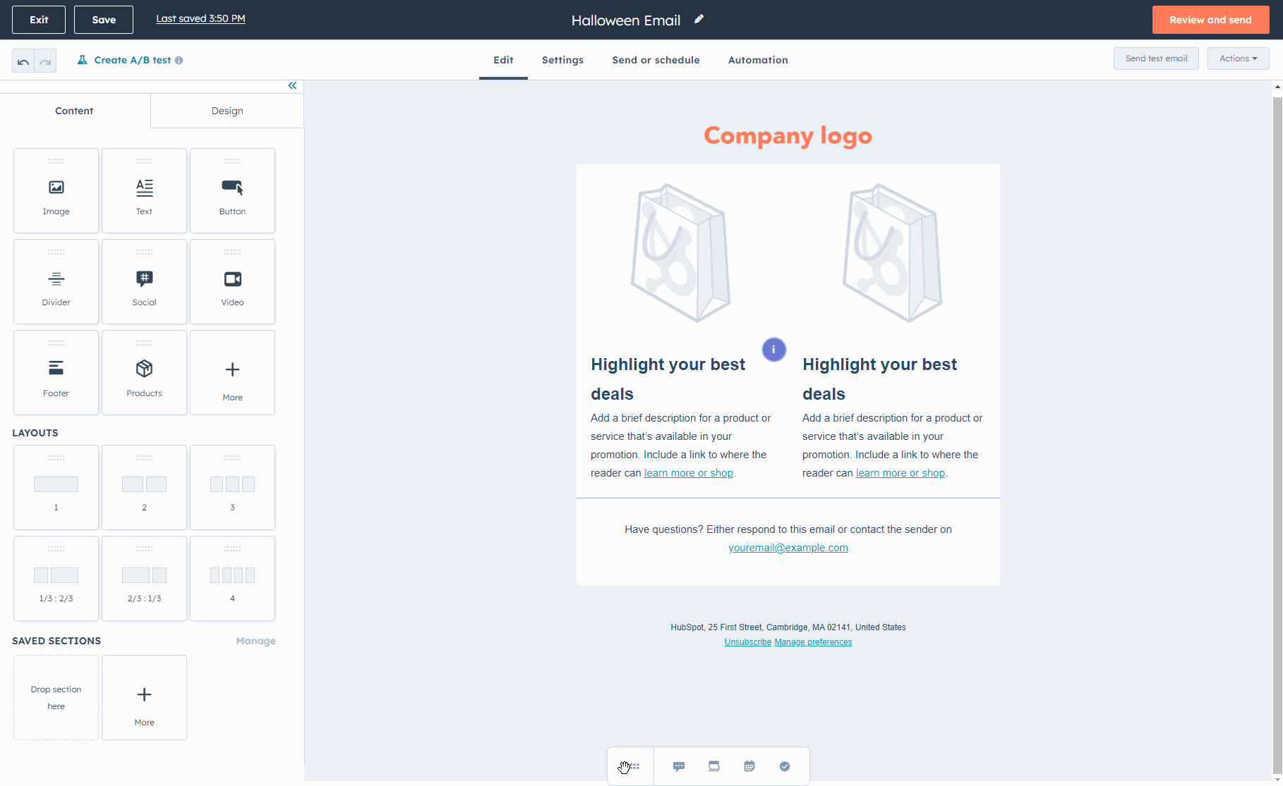Collapse the left sidebar panel
This screenshot has height=786, width=1283.
292,86
